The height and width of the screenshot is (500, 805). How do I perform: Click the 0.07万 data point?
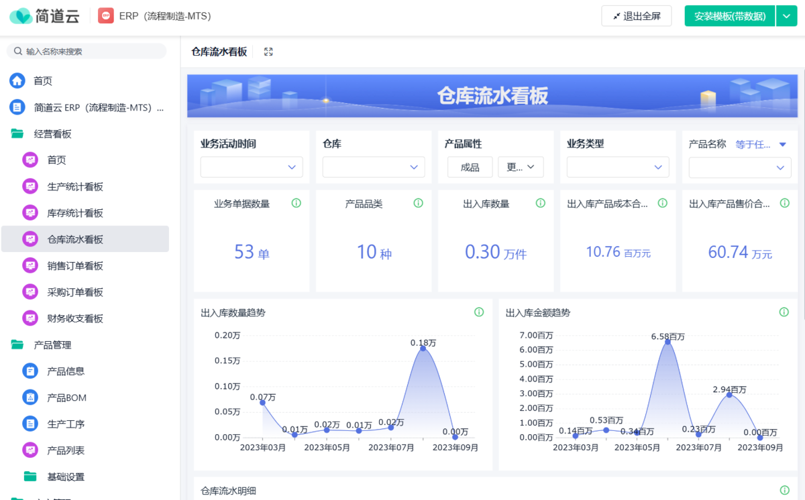coord(262,402)
